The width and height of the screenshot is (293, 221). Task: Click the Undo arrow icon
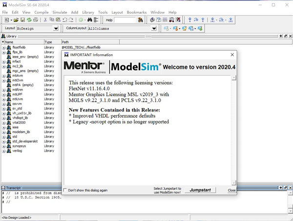coord(64,20)
